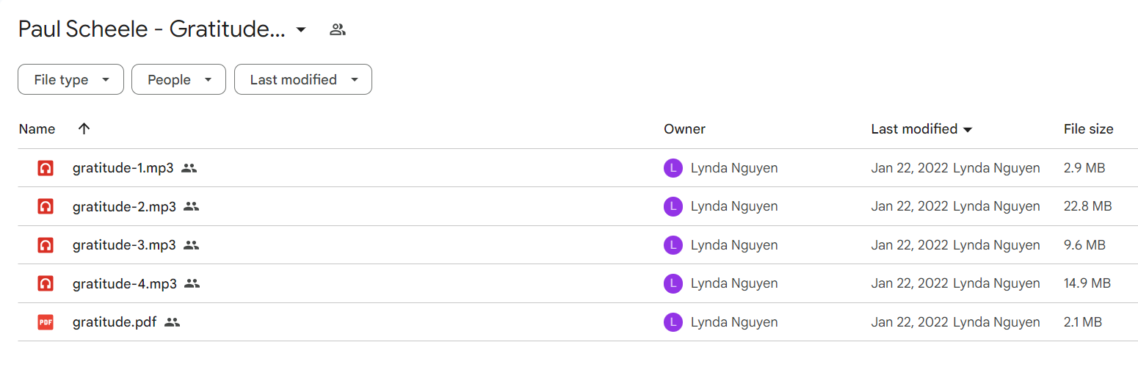Click Lynda Nguyen's avatar in the gratitude-3.mp3 row
The width and height of the screenshot is (1138, 367).
pyautogui.click(x=673, y=245)
